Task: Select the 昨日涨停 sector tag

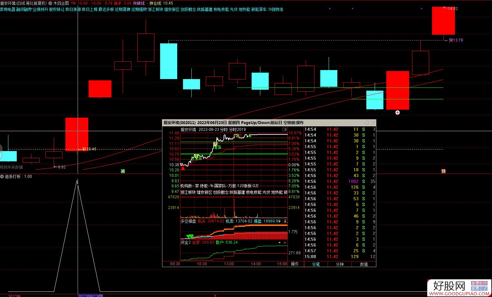Action: pos(73,10)
